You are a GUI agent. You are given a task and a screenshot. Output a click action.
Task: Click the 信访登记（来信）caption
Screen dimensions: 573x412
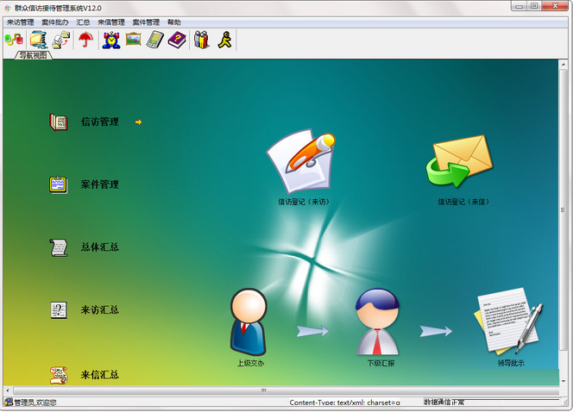[463, 202]
